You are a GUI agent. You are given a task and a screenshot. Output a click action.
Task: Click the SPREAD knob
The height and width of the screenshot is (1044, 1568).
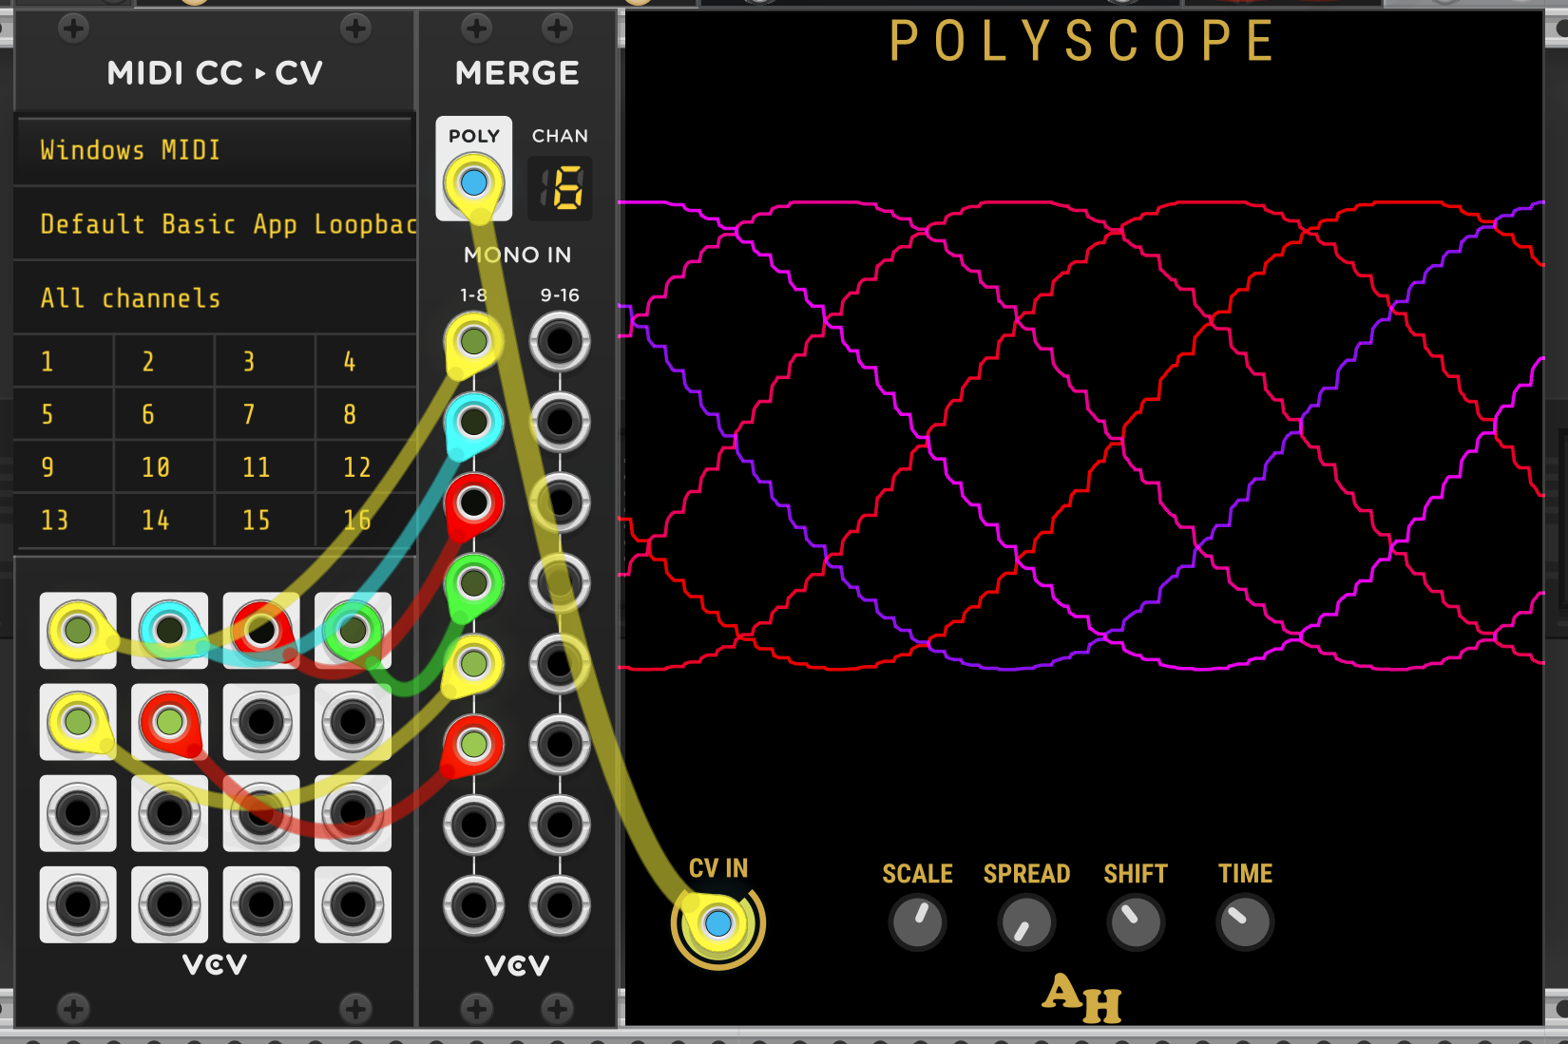[x=1026, y=921]
